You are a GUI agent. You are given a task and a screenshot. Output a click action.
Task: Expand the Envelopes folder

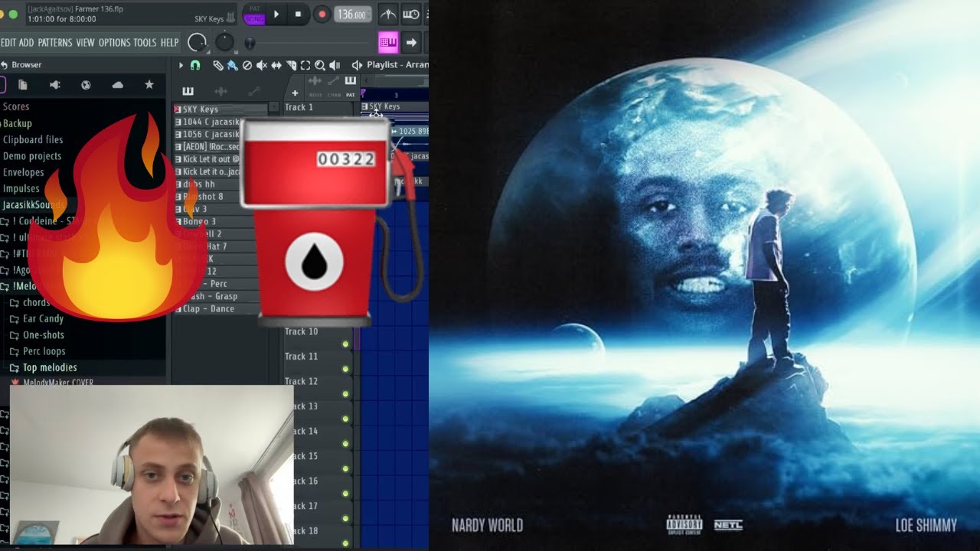[x=23, y=172]
